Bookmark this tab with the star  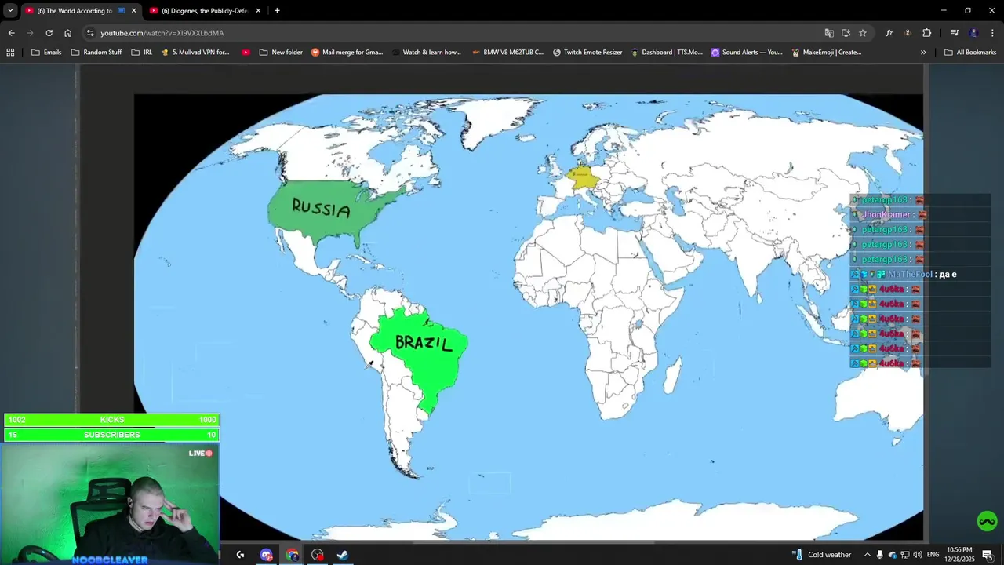point(863,33)
